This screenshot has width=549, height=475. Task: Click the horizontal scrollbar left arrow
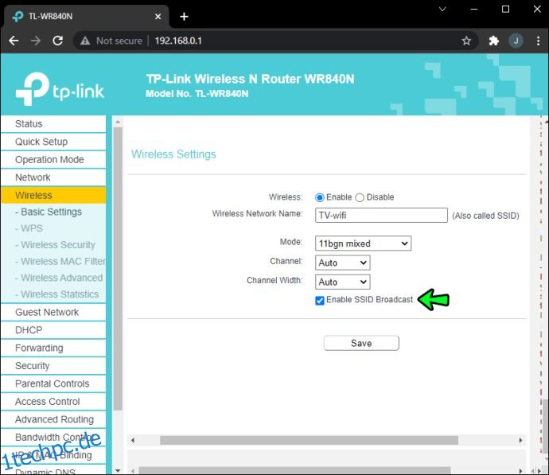pyautogui.click(x=133, y=440)
